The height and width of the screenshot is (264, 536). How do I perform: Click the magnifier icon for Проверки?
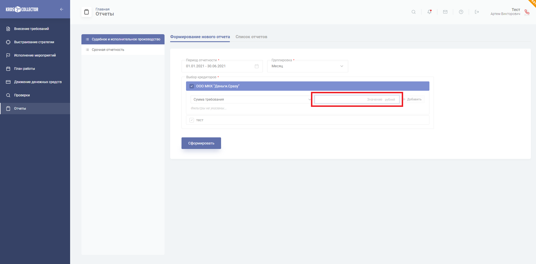click(8, 95)
